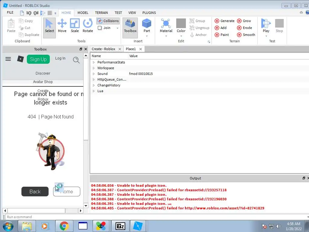Open the Color dropdown arrow

click(x=181, y=36)
